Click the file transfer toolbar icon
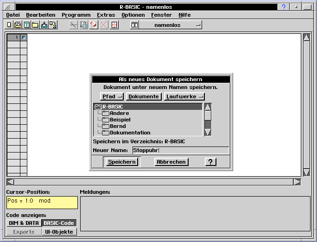317x242 pixels. pyautogui.click(x=53, y=25)
